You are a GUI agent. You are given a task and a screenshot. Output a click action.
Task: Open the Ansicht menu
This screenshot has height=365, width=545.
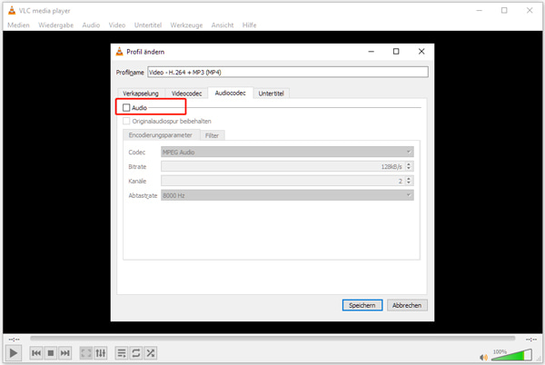click(223, 25)
